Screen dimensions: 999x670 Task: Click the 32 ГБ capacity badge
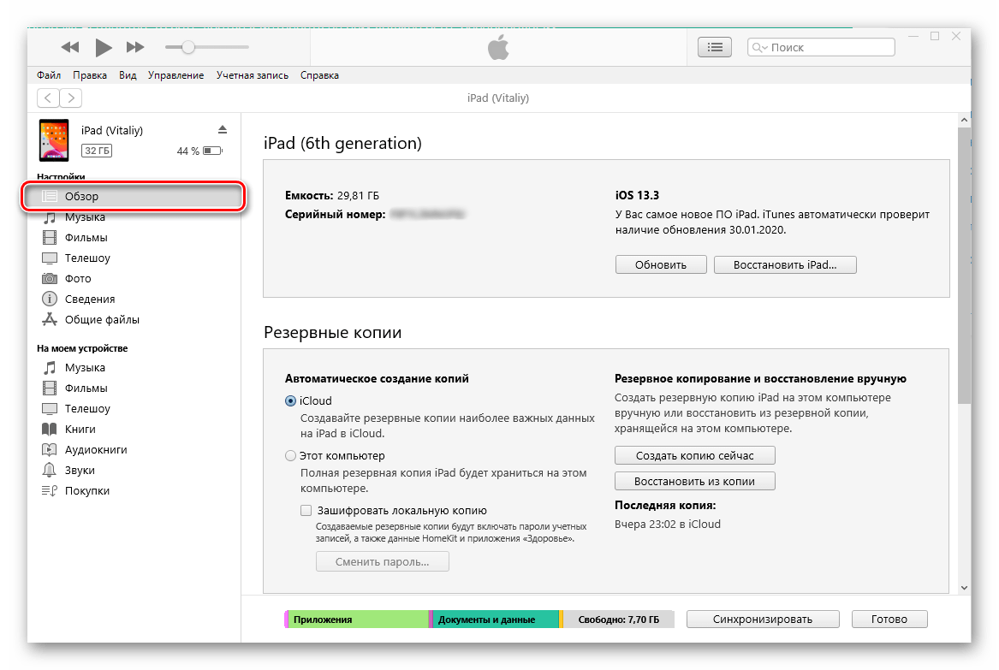point(97,151)
